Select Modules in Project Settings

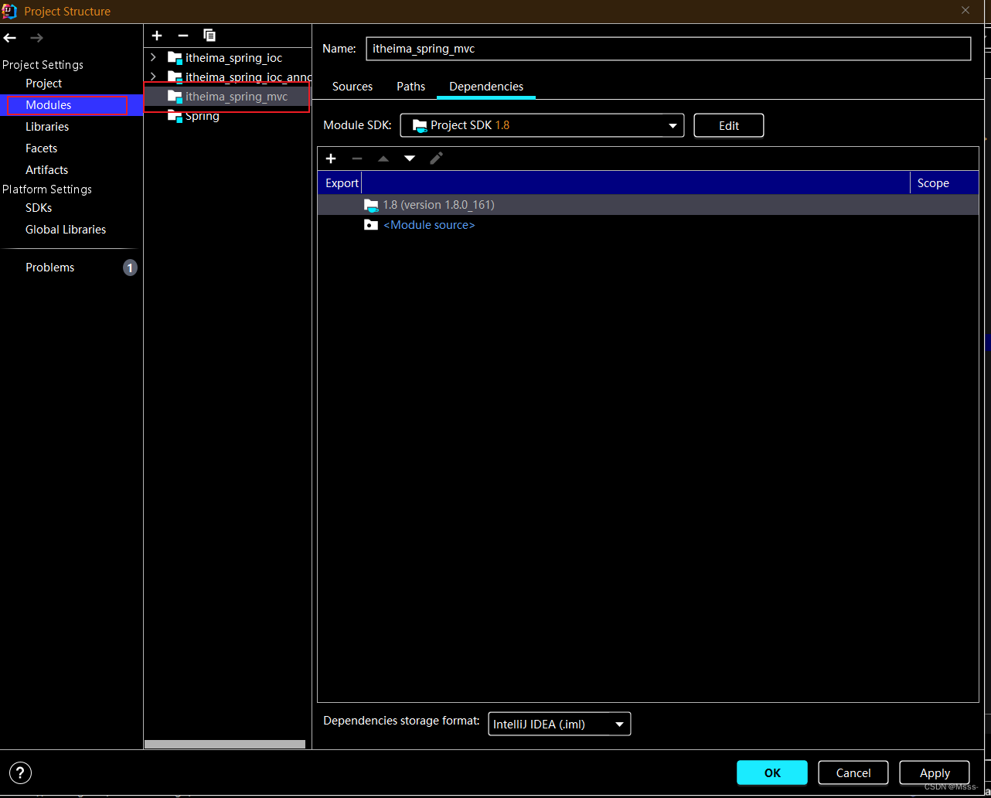pyautogui.click(x=49, y=105)
